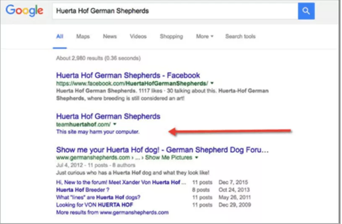The width and height of the screenshot is (342, 224).
Task: Expand the More dropdown menu
Action: tap(205, 36)
